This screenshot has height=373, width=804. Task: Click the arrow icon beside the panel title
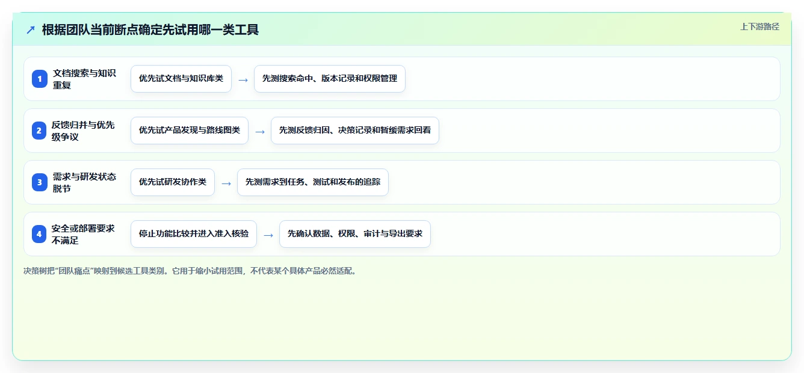pos(30,30)
